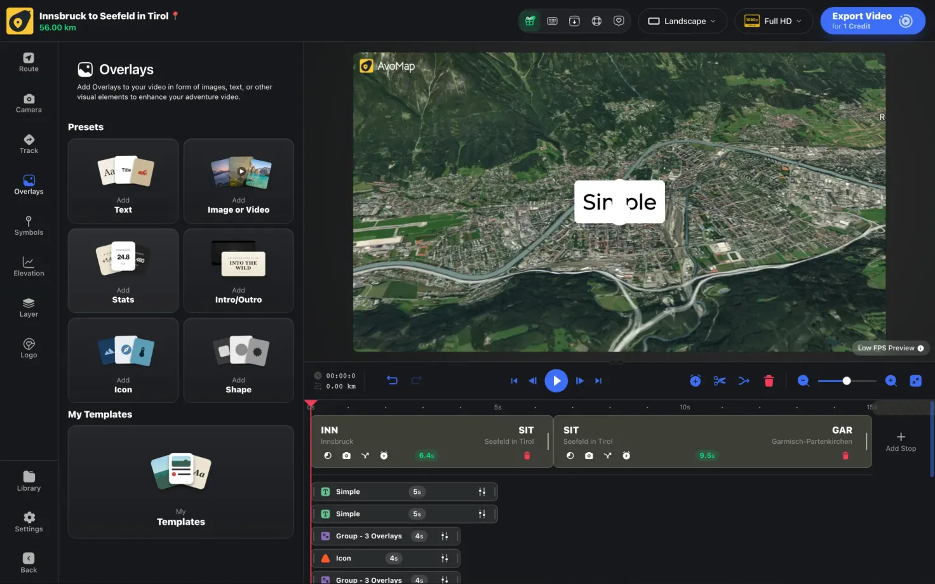Click Add Stop on timeline
The height and width of the screenshot is (584, 935).
coord(901,442)
